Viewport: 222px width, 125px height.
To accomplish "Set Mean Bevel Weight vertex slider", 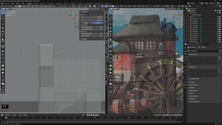I will 92,27.
